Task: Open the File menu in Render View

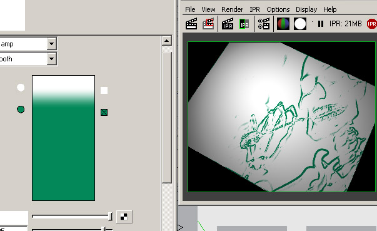Action: pos(190,9)
